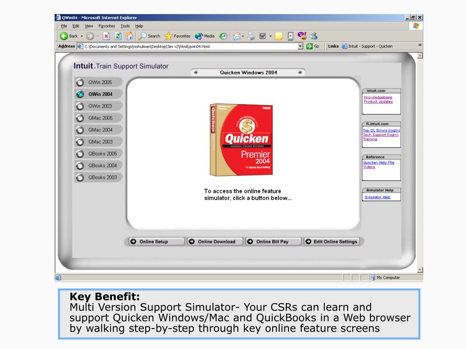Viewport: 466px width, 349px height.
Task: Click the scrollbar down arrow
Action: click(420, 270)
